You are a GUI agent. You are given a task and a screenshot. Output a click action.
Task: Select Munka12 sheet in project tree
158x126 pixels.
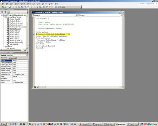[16, 25]
